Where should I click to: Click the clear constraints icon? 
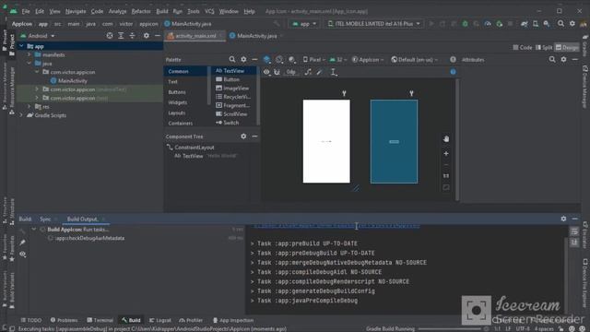point(308,72)
